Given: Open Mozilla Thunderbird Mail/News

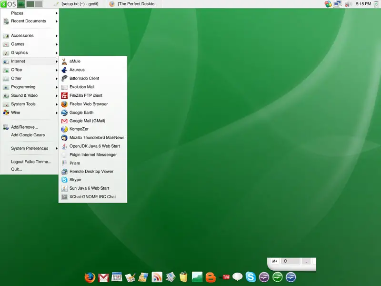Looking at the screenshot, I should [92, 137].
